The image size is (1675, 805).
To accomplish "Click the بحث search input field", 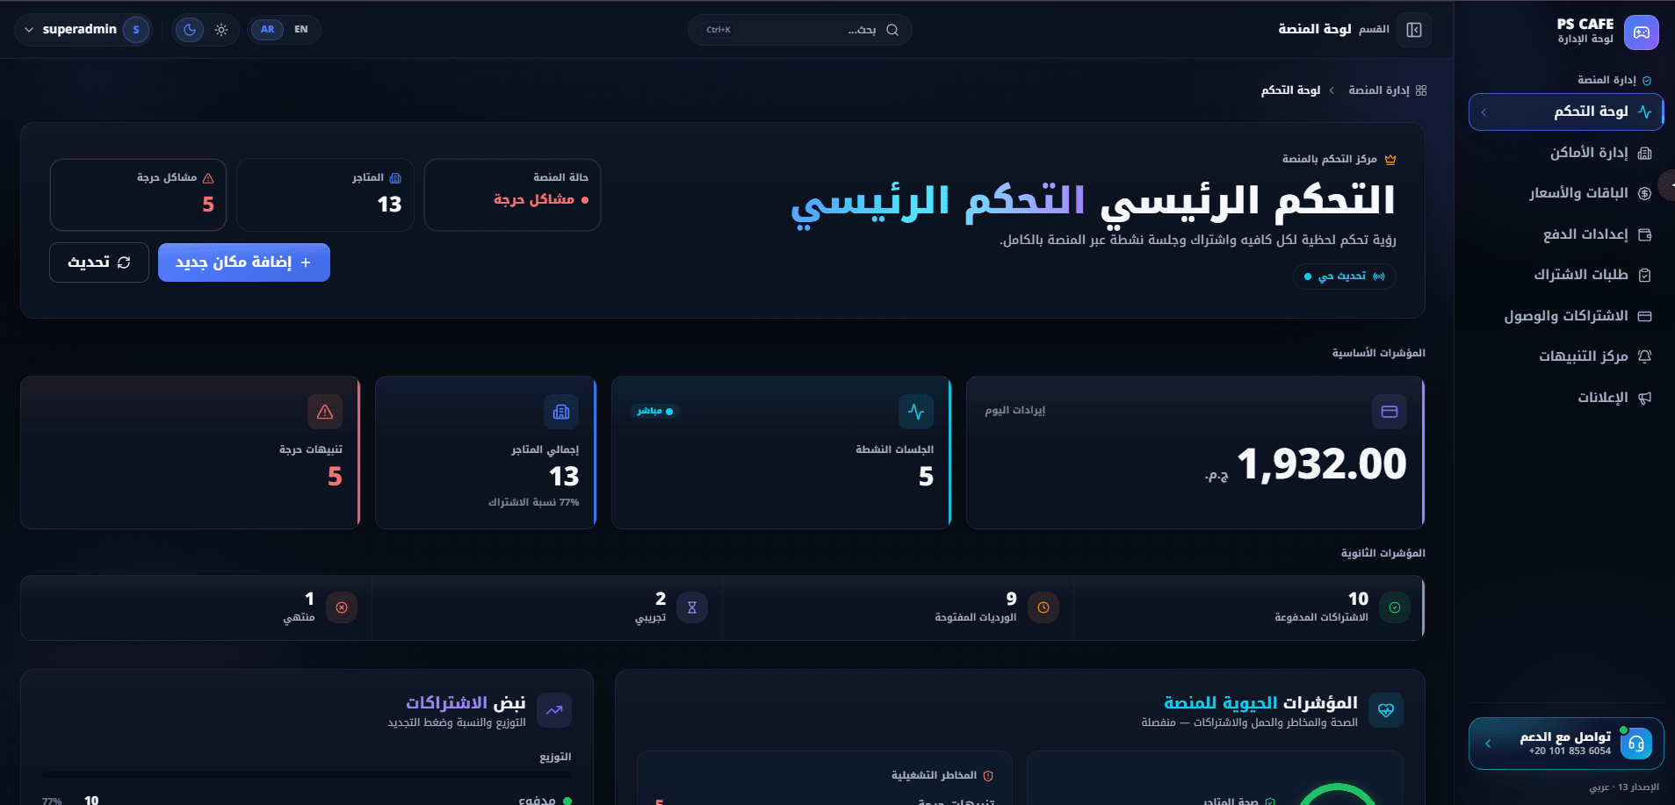I will [x=799, y=30].
